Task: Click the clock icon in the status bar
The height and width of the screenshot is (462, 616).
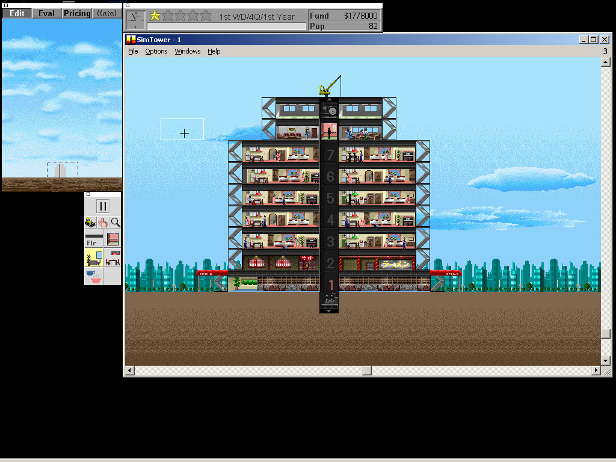Action: pos(135,20)
